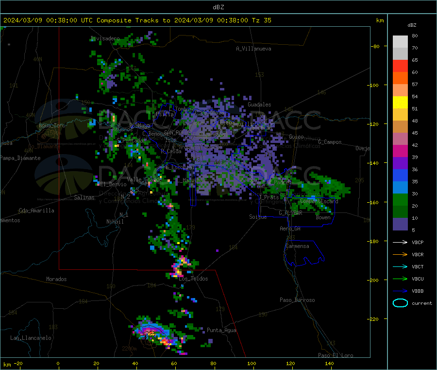The height and width of the screenshot is (370, 437).
Task: Click the 'El_Desvio' map label
Action: tap(113, 184)
